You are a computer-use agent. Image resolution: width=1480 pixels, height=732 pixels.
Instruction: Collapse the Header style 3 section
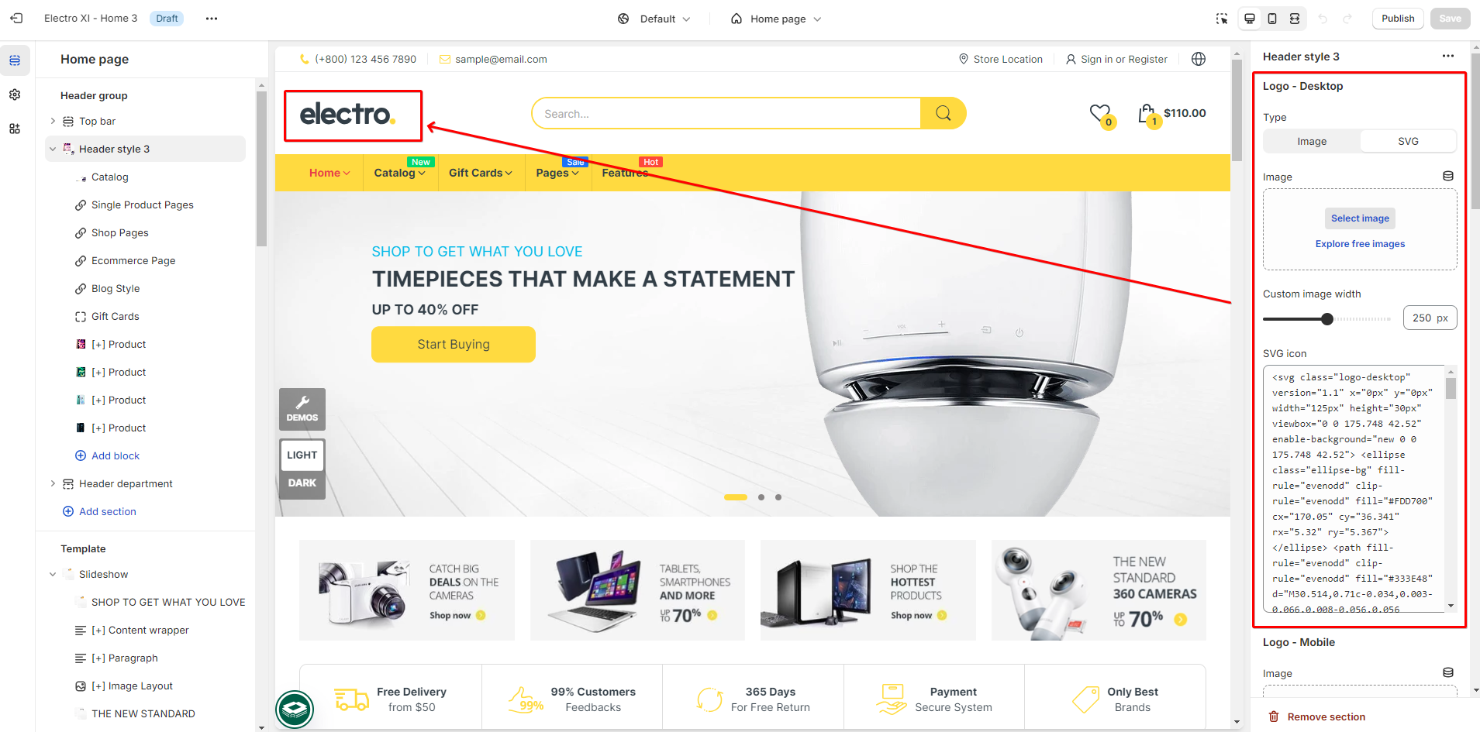pos(53,149)
